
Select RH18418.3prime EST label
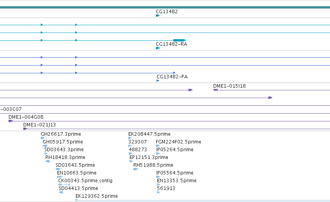(65, 157)
